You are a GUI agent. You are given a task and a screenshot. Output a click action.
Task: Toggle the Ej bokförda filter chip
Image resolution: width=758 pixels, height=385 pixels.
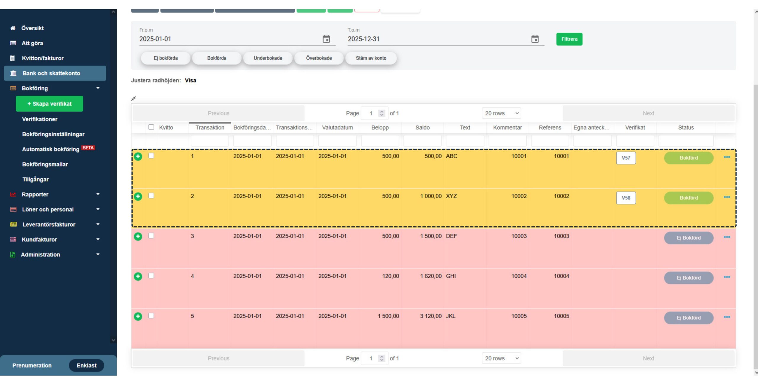pyautogui.click(x=166, y=58)
